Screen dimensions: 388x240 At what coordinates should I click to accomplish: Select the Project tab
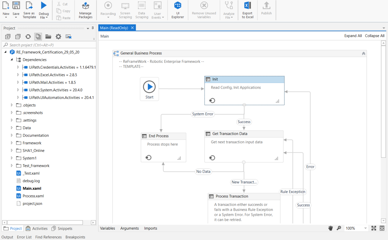click(12, 229)
